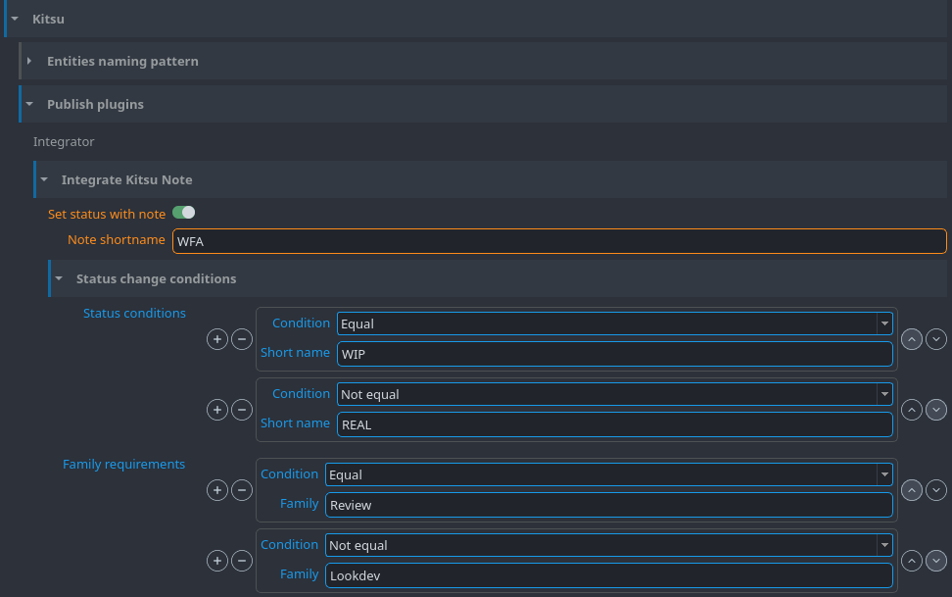
Task: Move the Lookdev family requirement up
Action: click(x=911, y=561)
